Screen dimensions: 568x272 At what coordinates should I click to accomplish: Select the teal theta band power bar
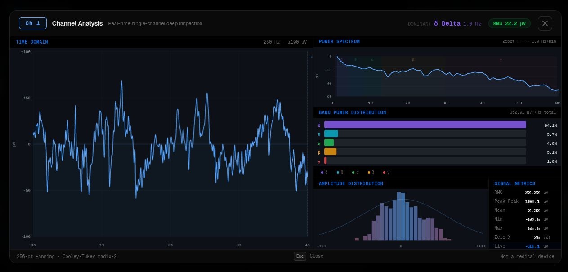(x=331, y=134)
